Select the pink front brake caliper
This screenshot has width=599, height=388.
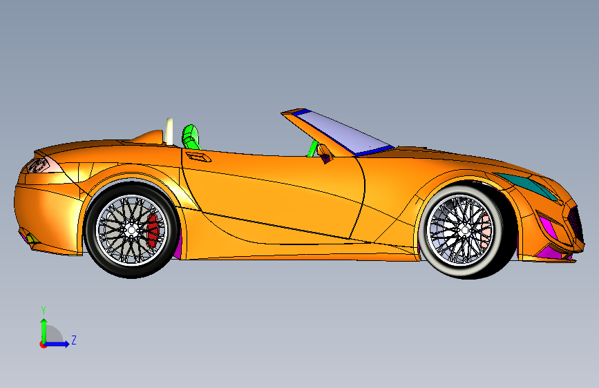point(486,231)
